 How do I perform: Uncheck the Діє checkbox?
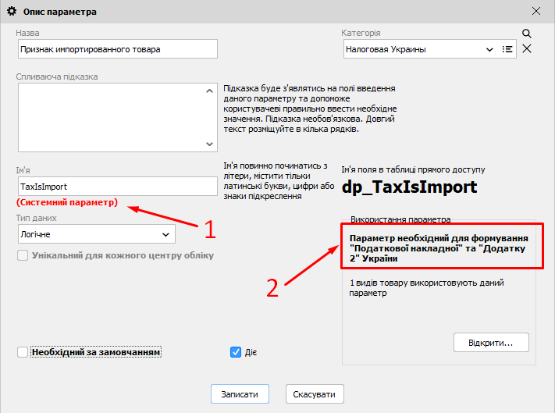click(236, 352)
